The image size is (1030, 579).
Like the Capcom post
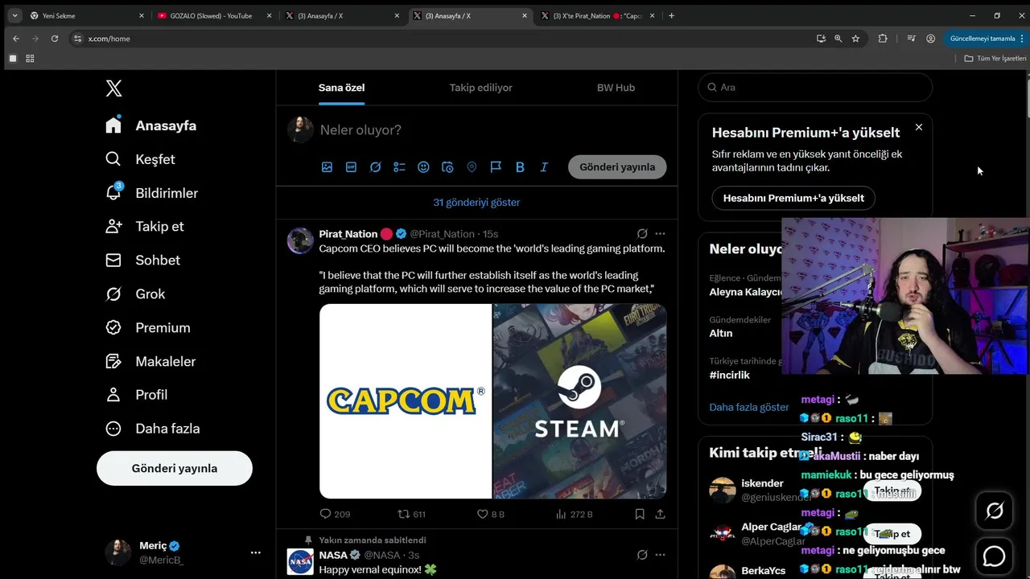tap(491, 514)
